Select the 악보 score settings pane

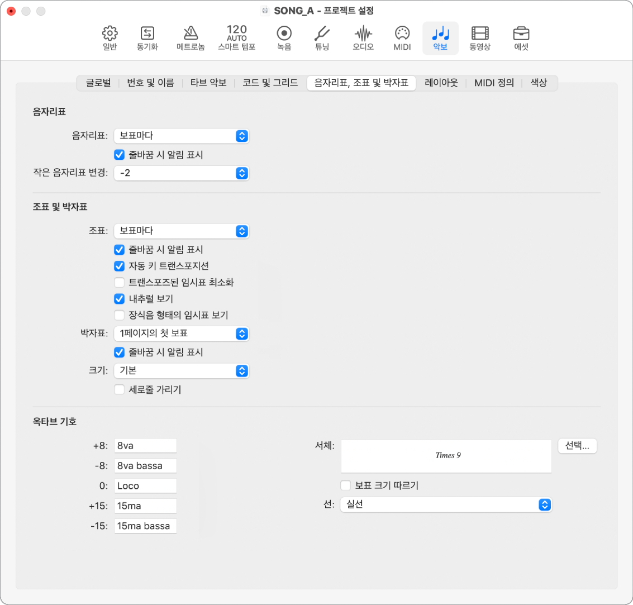tap(440, 39)
